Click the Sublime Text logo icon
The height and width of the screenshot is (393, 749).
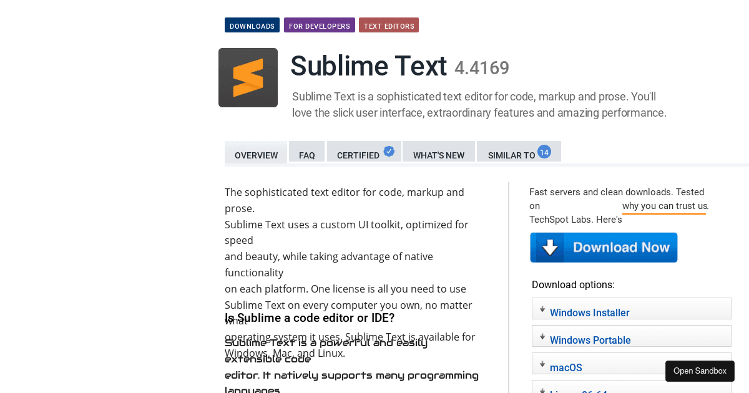248,78
